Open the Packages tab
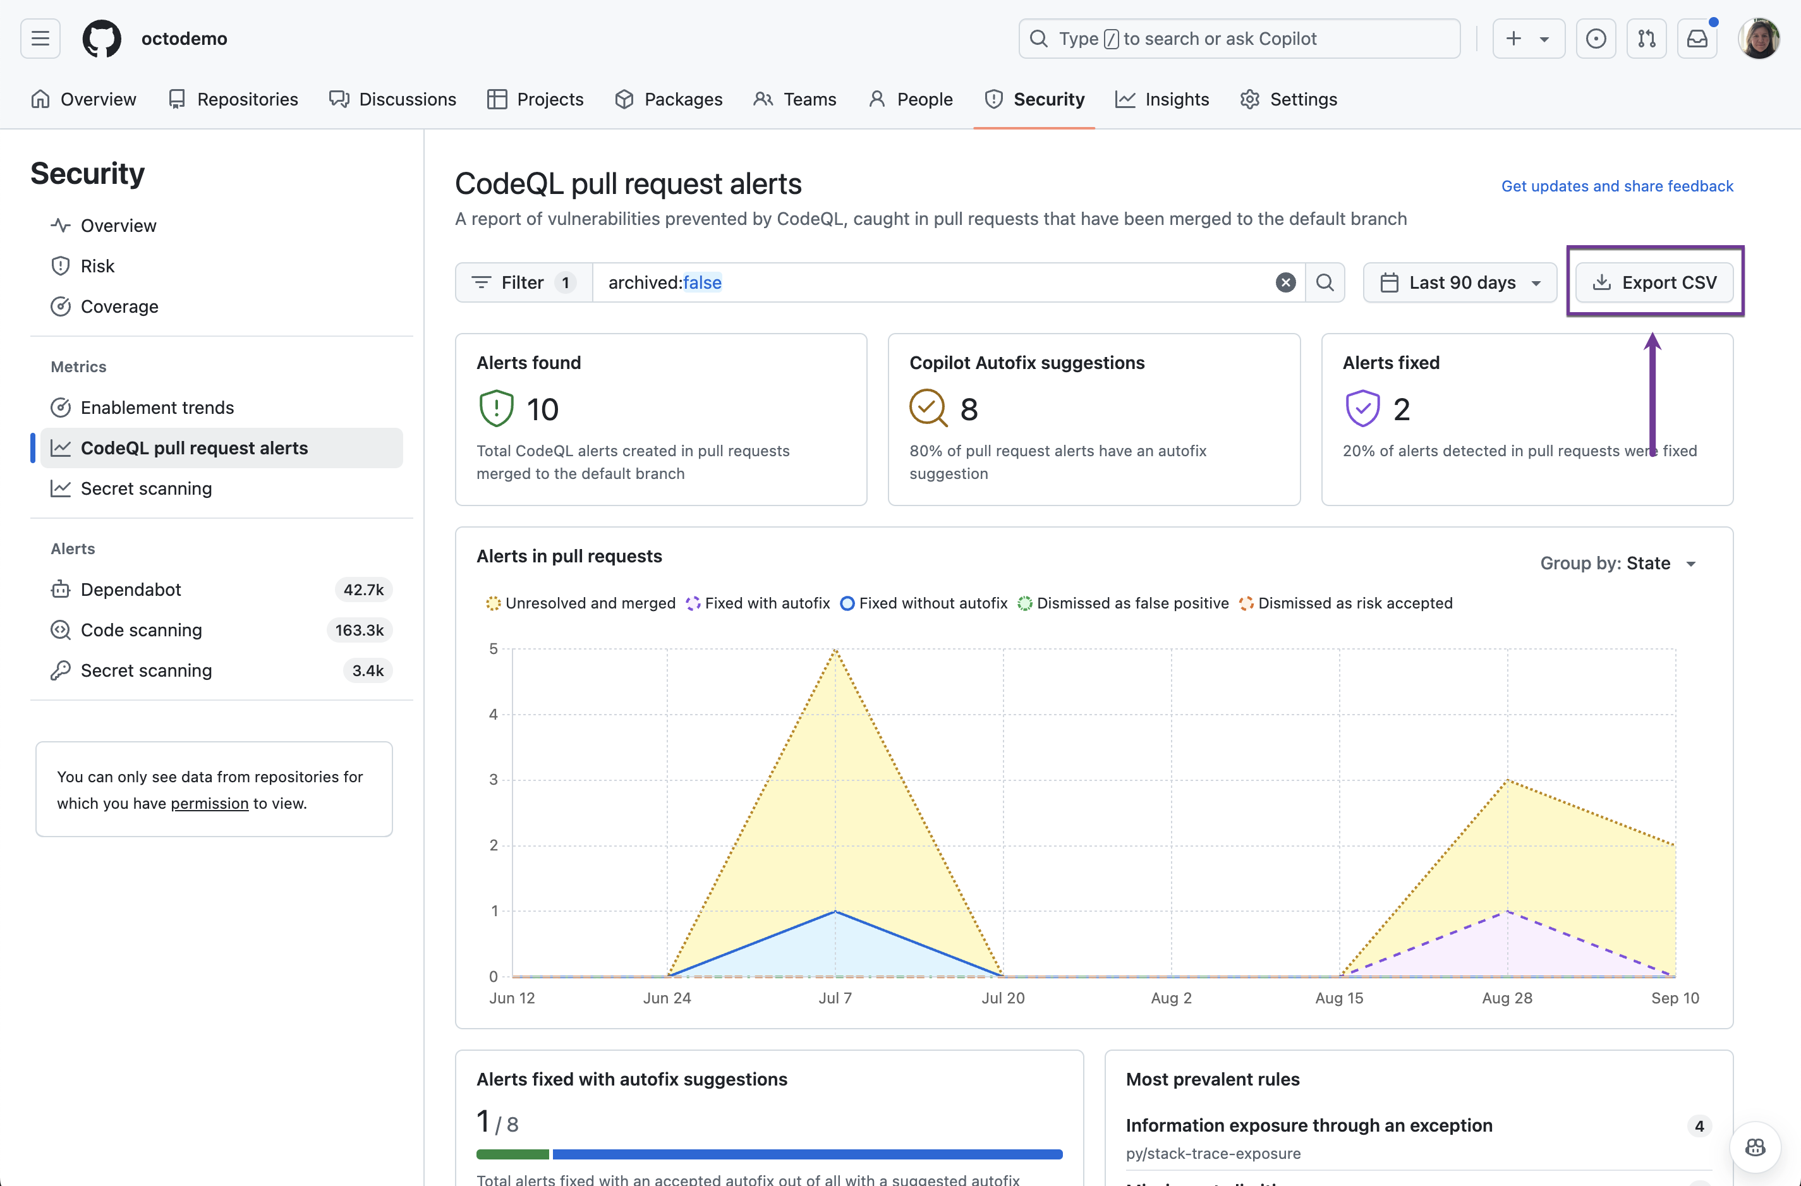1801x1186 pixels. point(668,99)
